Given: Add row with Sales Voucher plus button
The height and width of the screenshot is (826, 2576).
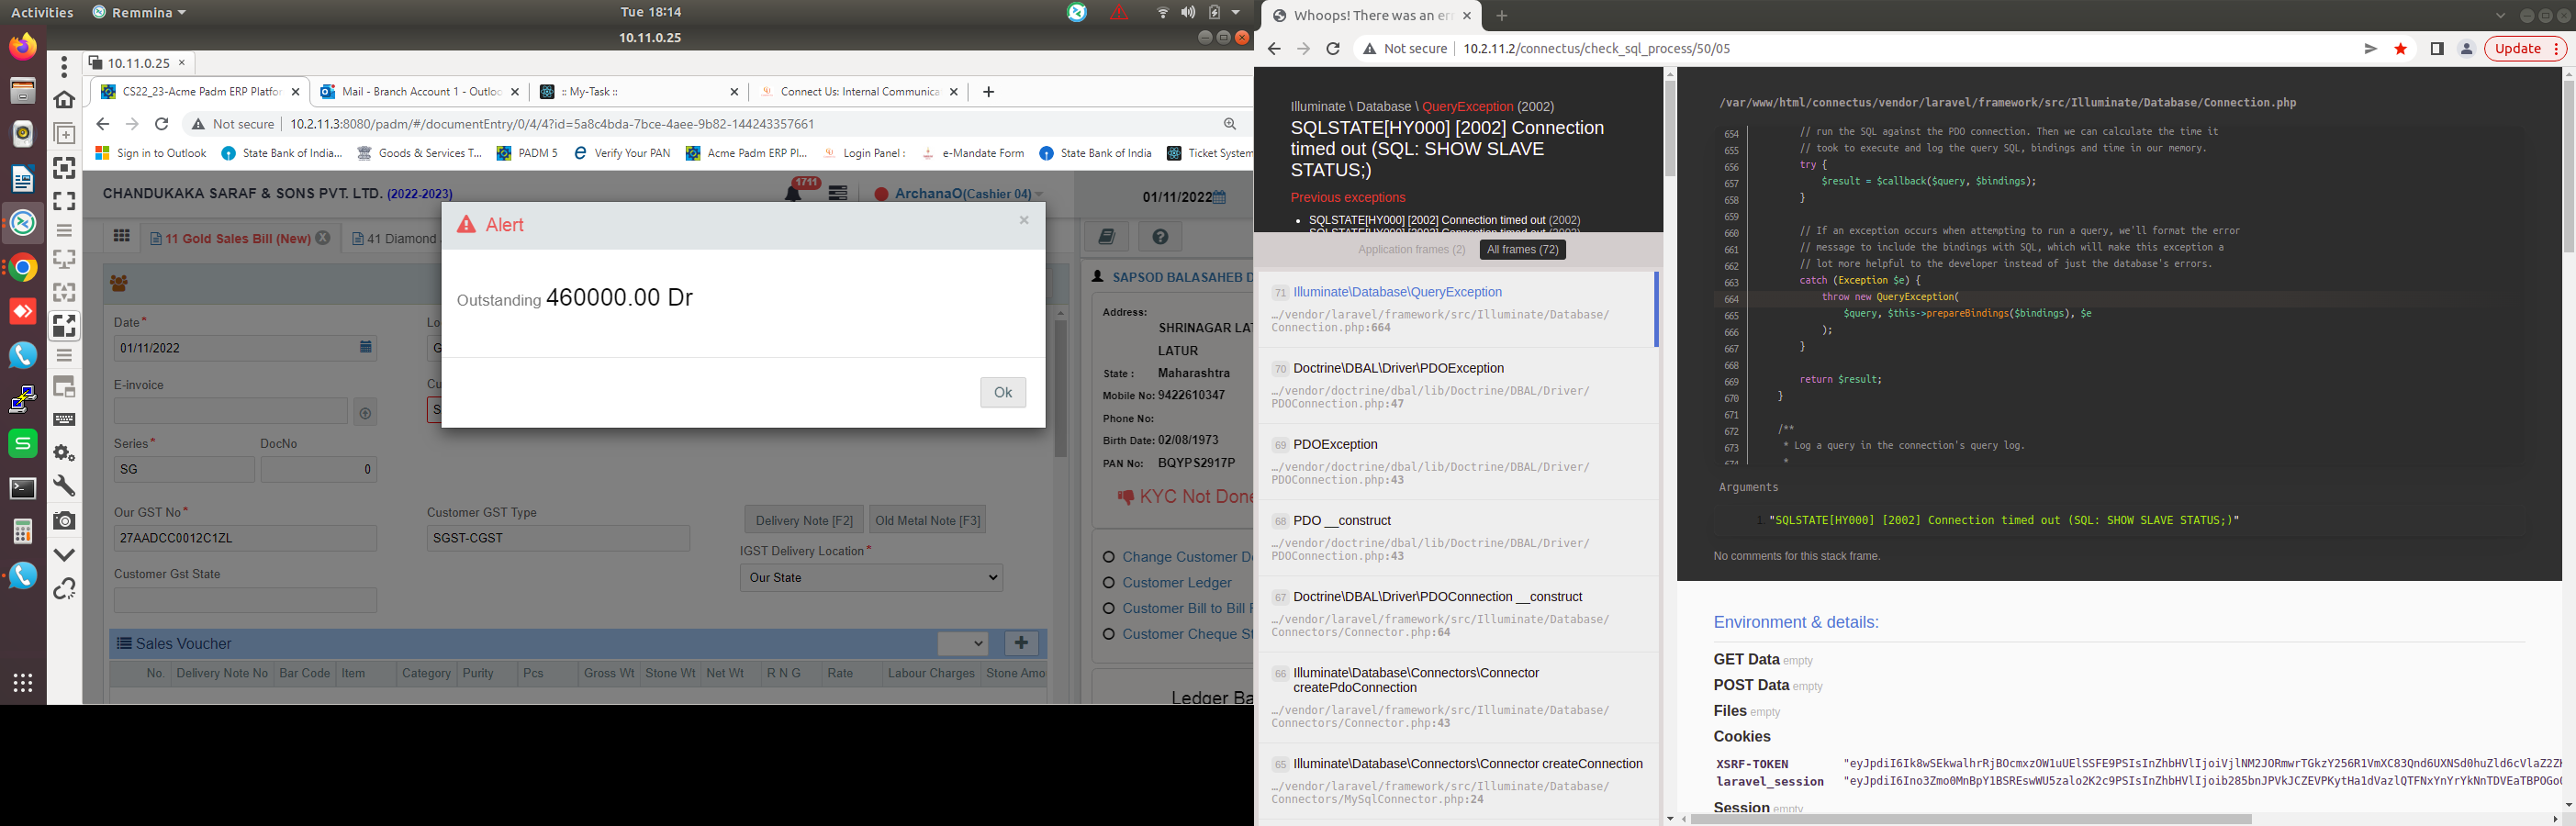Looking at the screenshot, I should (1021, 643).
